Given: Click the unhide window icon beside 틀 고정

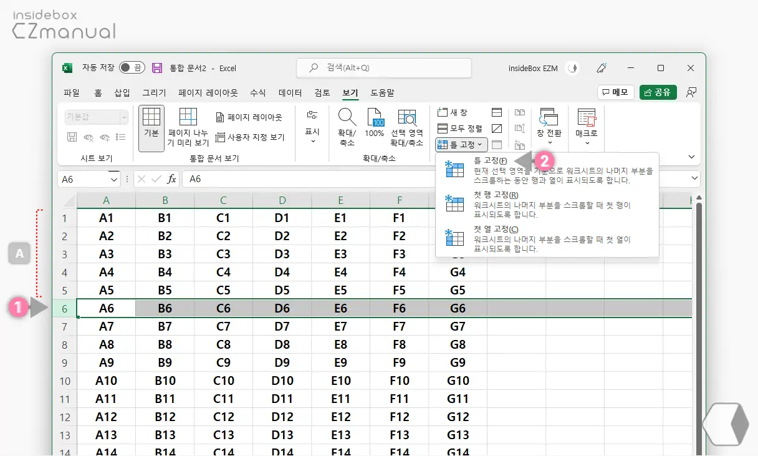Looking at the screenshot, I should (497, 145).
